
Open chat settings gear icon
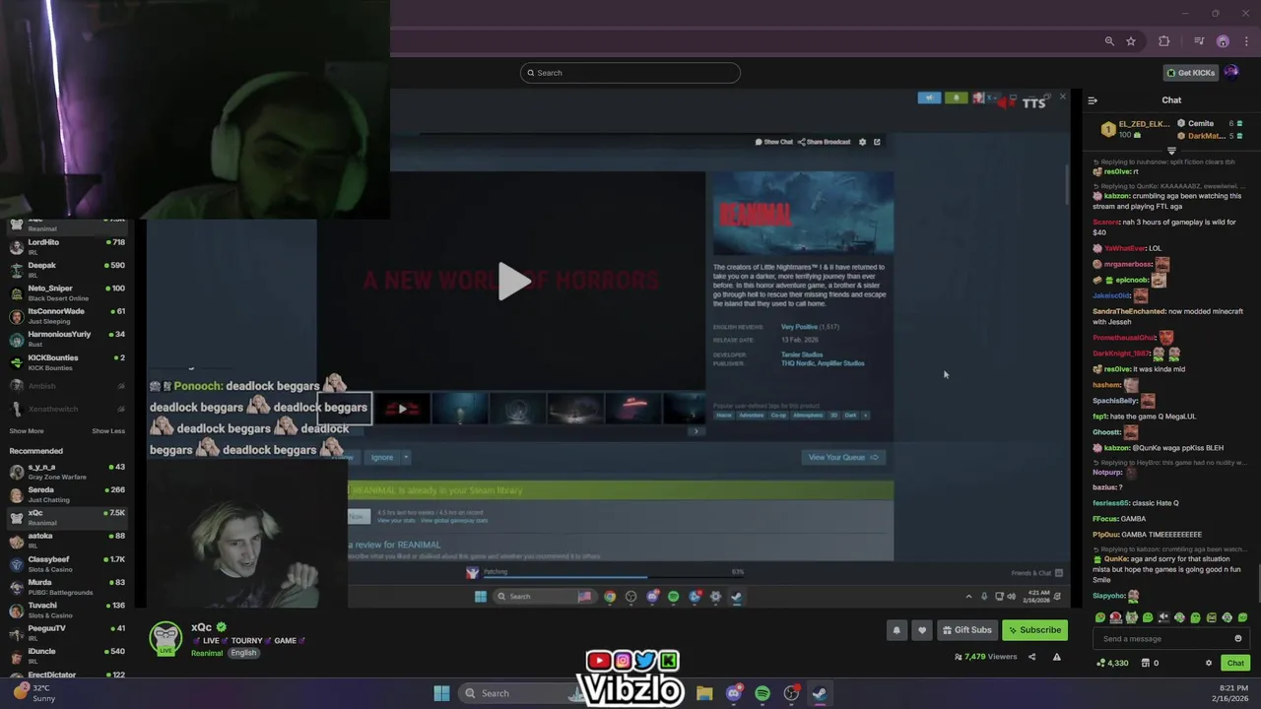[1209, 663]
